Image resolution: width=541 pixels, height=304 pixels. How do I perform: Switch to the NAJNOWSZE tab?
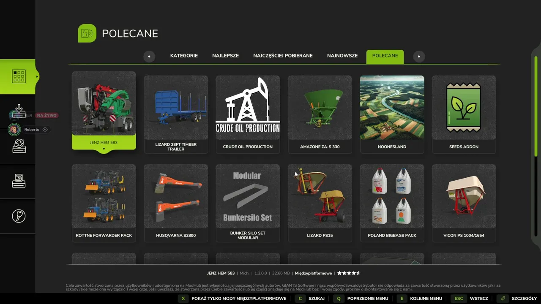pos(342,56)
